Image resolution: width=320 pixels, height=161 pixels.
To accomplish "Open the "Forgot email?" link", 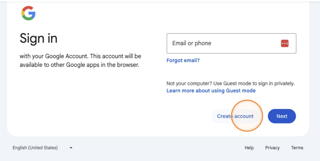I will 183,60.
